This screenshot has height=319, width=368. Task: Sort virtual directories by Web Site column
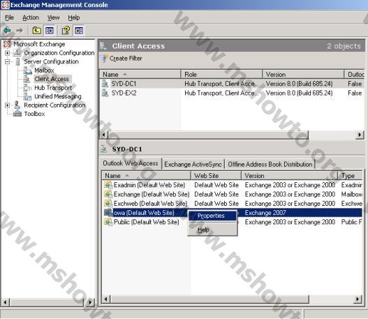click(216, 176)
